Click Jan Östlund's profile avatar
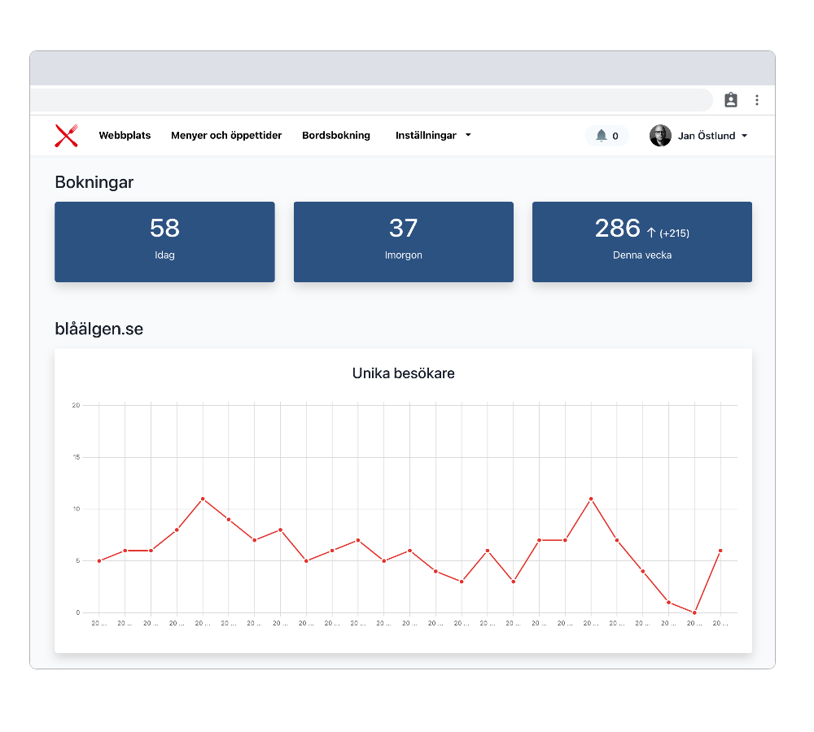 (660, 135)
